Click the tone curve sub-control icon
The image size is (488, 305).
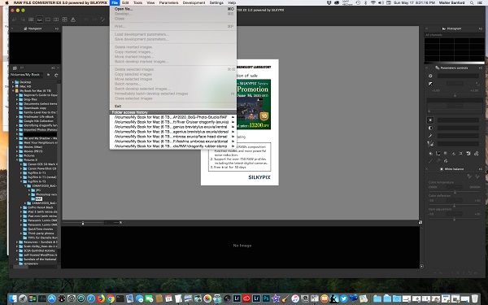pyautogui.click(x=438, y=154)
